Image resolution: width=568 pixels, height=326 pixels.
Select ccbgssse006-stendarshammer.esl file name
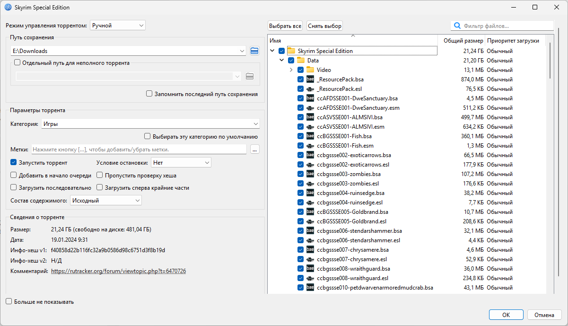click(358, 240)
